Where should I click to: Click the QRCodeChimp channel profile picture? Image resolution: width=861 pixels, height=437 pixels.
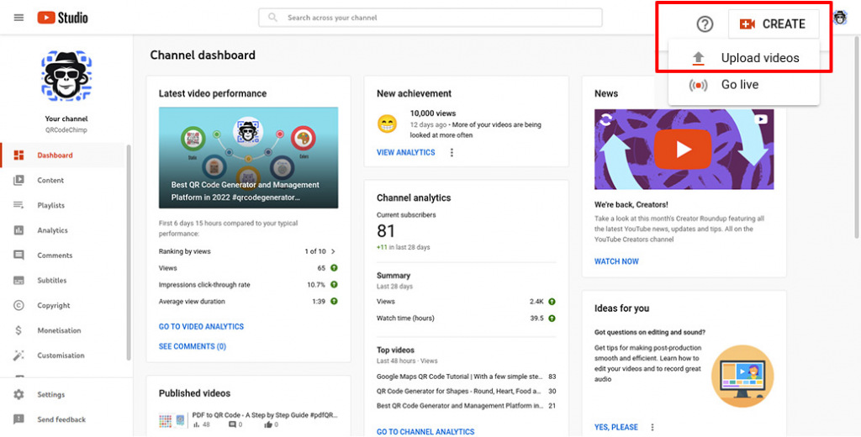[66, 76]
